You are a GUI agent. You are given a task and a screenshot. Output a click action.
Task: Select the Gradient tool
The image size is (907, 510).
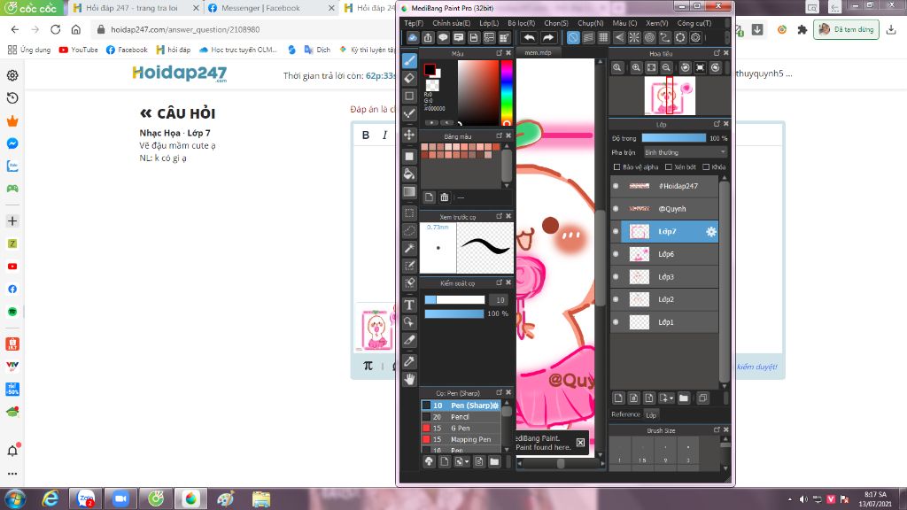(409, 191)
